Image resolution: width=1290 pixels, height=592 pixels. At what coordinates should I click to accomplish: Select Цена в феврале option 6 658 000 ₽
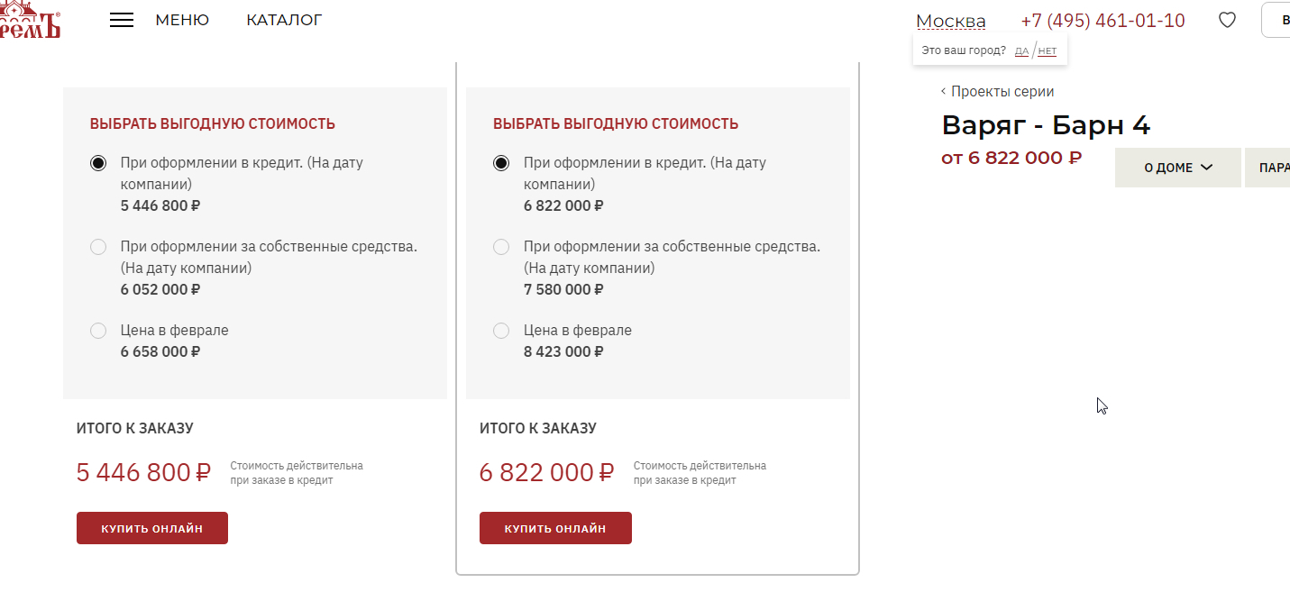[x=98, y=331]
